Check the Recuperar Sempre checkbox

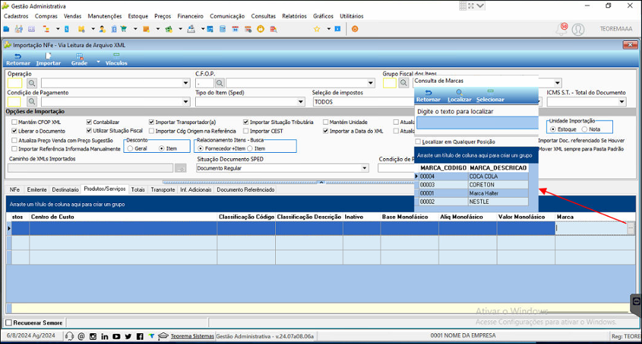9,322
